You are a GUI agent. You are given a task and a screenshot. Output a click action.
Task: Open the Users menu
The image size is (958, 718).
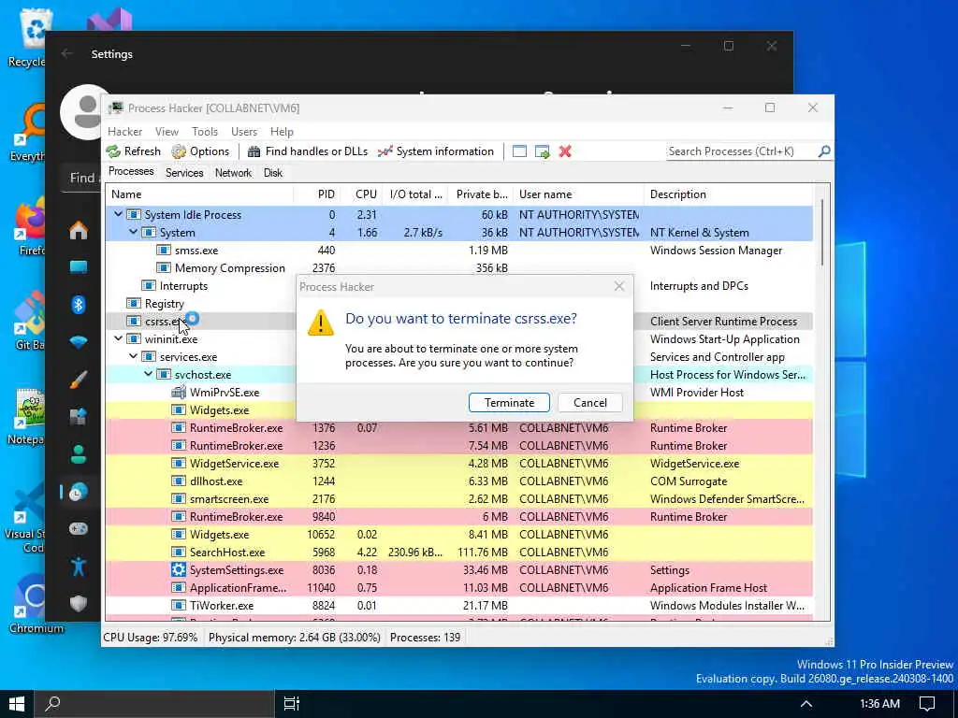244,131
